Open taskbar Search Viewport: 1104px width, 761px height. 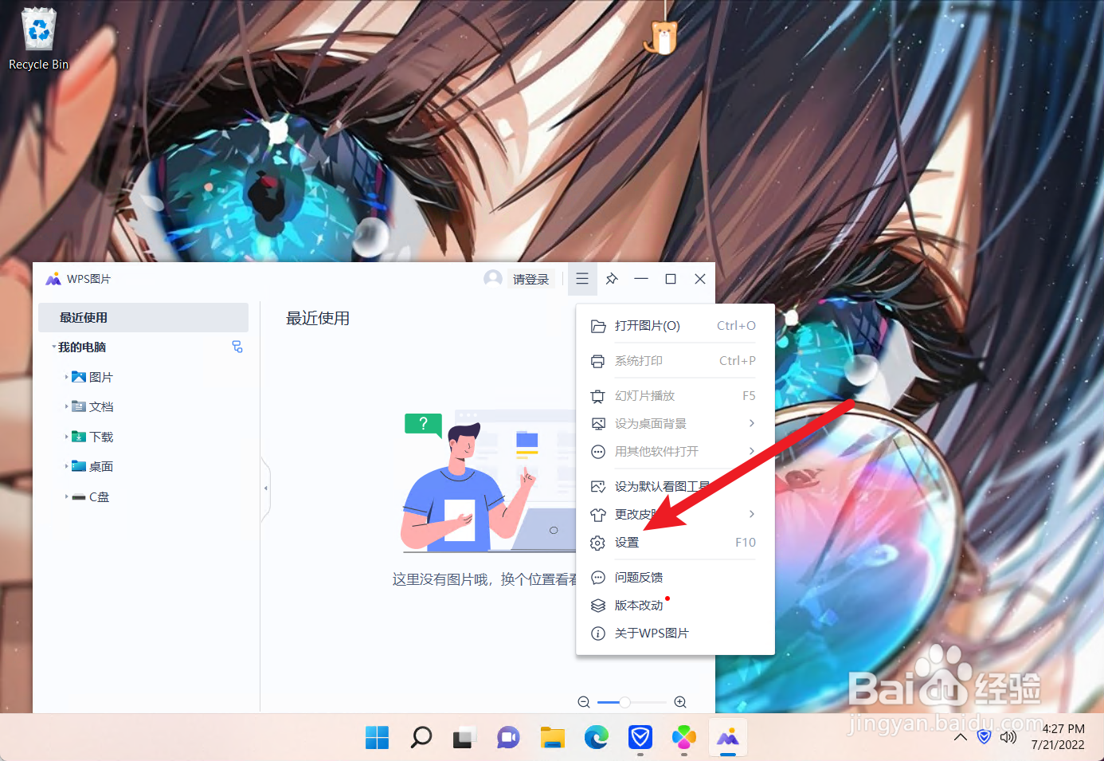tap(421, 738)
